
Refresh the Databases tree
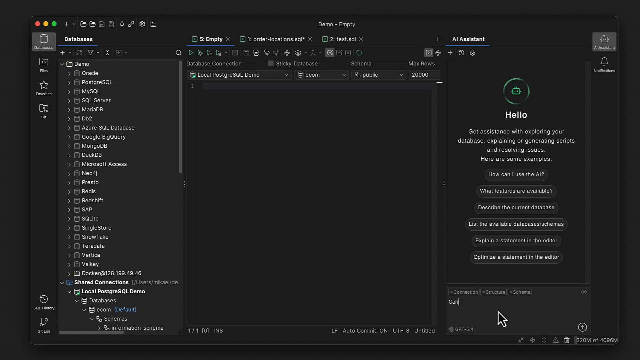point(79,53)
